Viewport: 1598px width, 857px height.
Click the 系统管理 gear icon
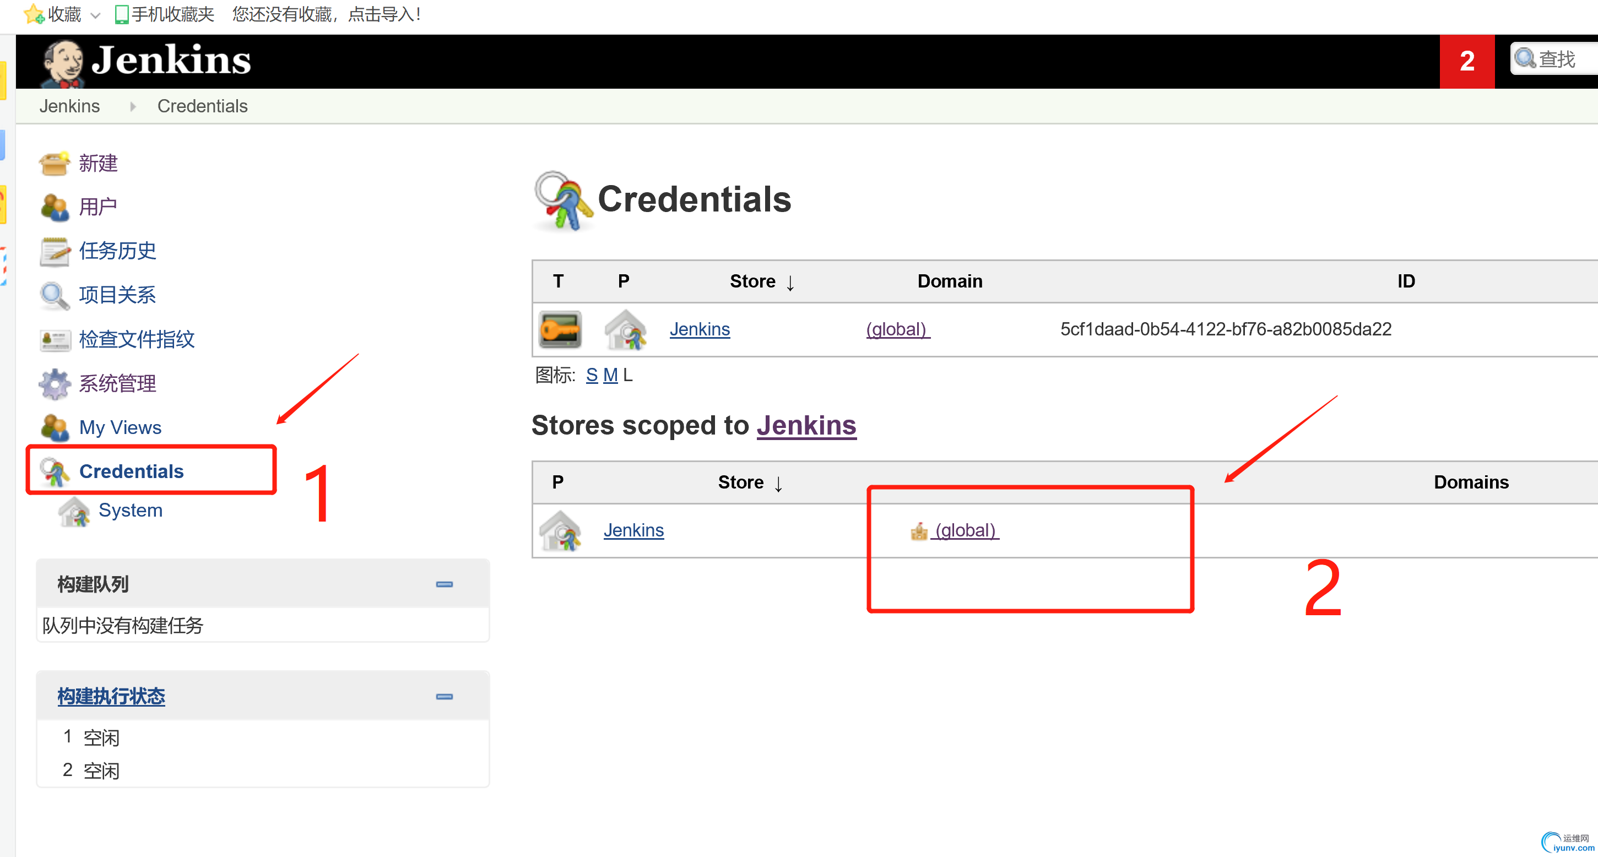tap(54, 384)
